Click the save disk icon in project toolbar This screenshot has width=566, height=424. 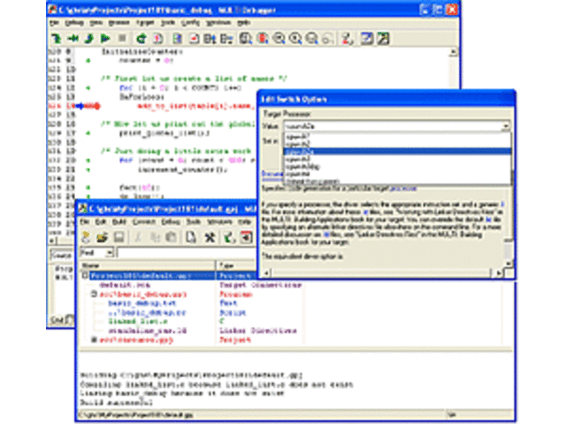[x=117, y=238]
